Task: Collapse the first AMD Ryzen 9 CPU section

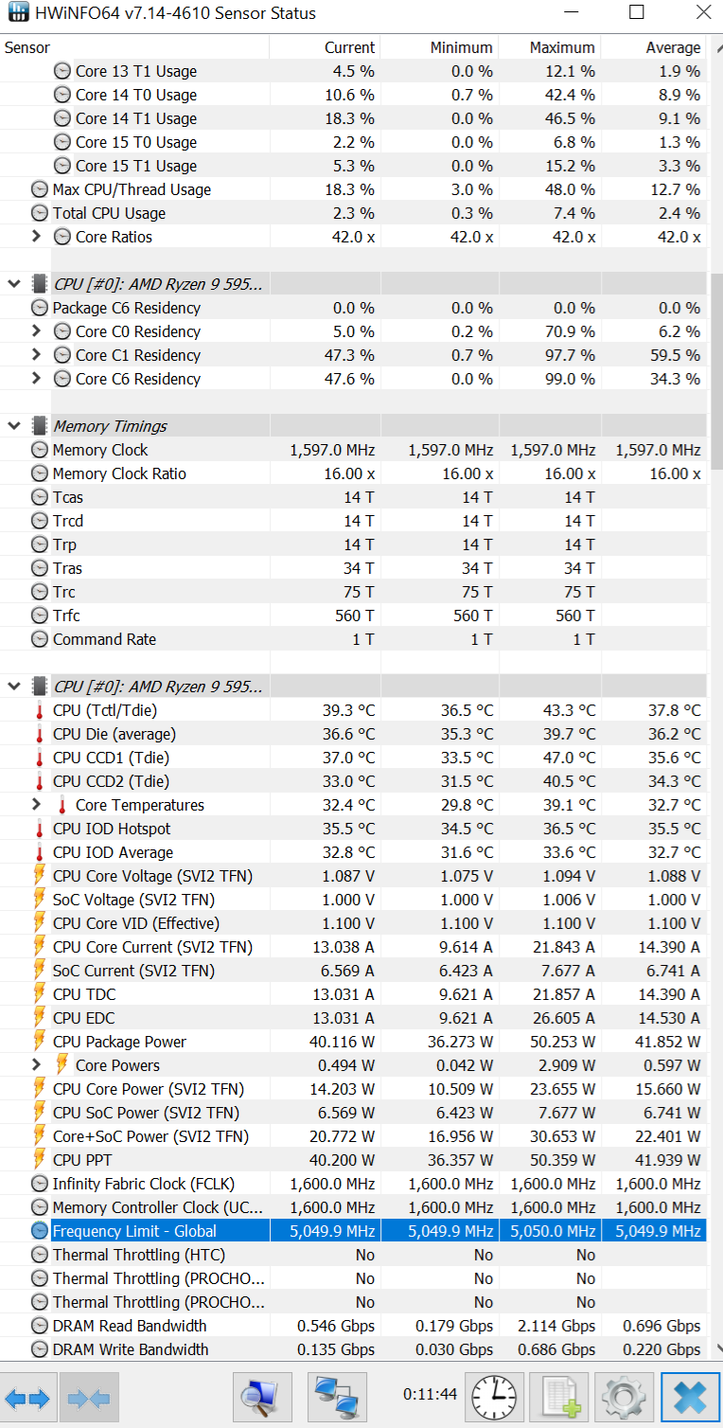Action: (x=14, y=284)
